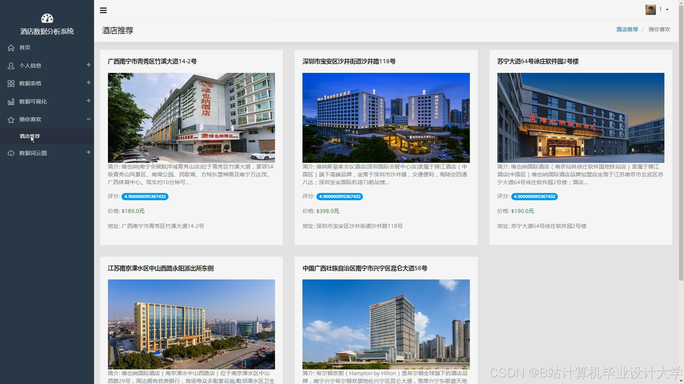Click the star icon next to 猜你喜欢

pyautogui.click(x=10, y=119)
